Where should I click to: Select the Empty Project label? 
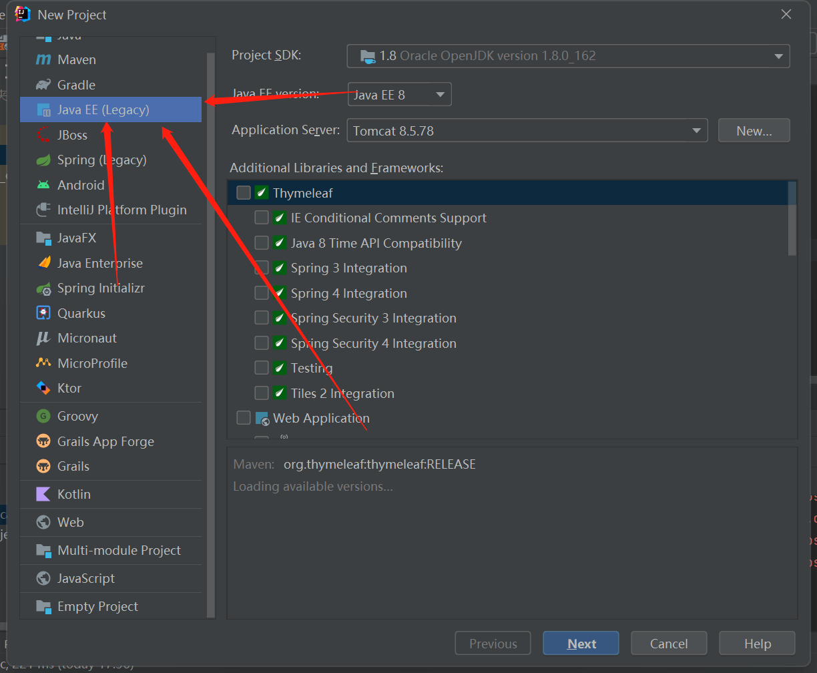pyautogui.click(x=98, y=607)
